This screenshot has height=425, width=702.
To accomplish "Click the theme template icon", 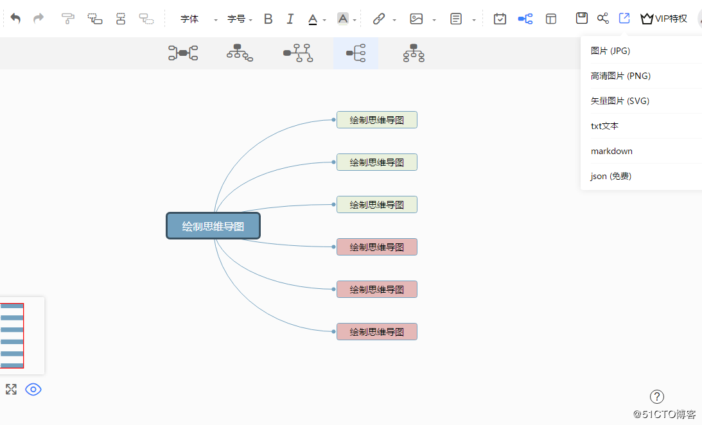I will point(551,19).
